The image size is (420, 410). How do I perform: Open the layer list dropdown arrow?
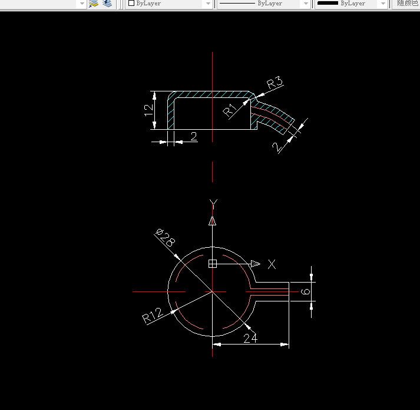(x=82, y=4)
